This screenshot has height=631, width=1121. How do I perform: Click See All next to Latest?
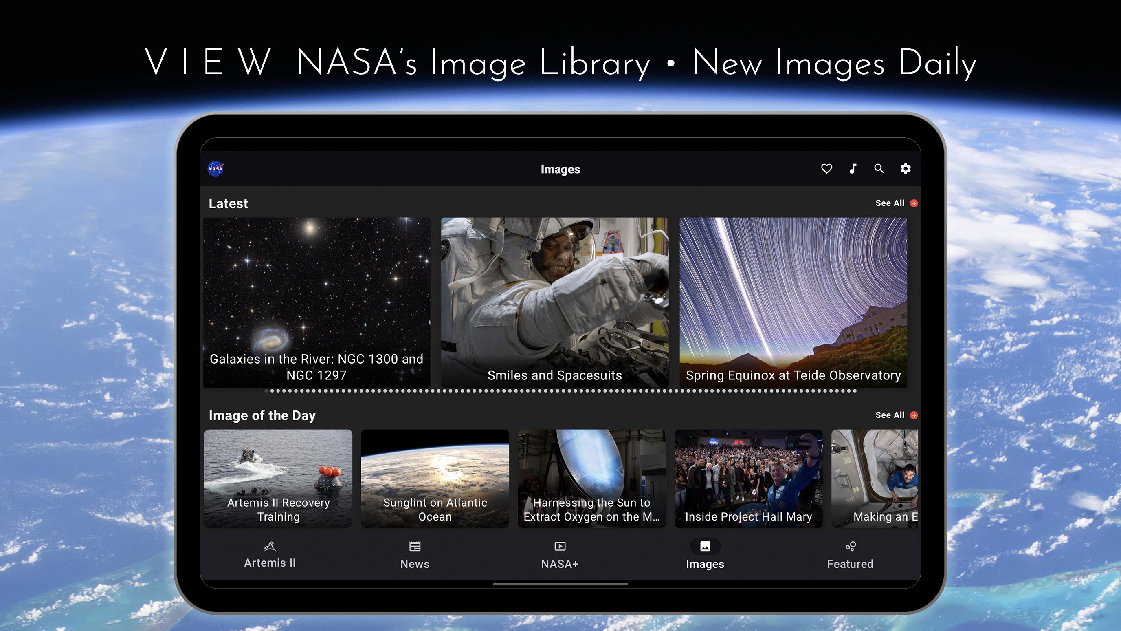[890, 203]
